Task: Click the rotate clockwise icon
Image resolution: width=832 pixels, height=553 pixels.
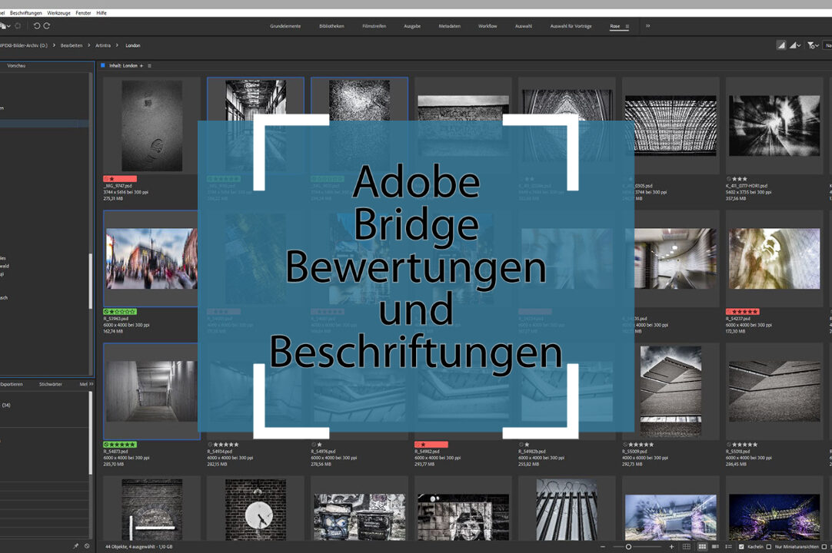Action: point(47,25)
